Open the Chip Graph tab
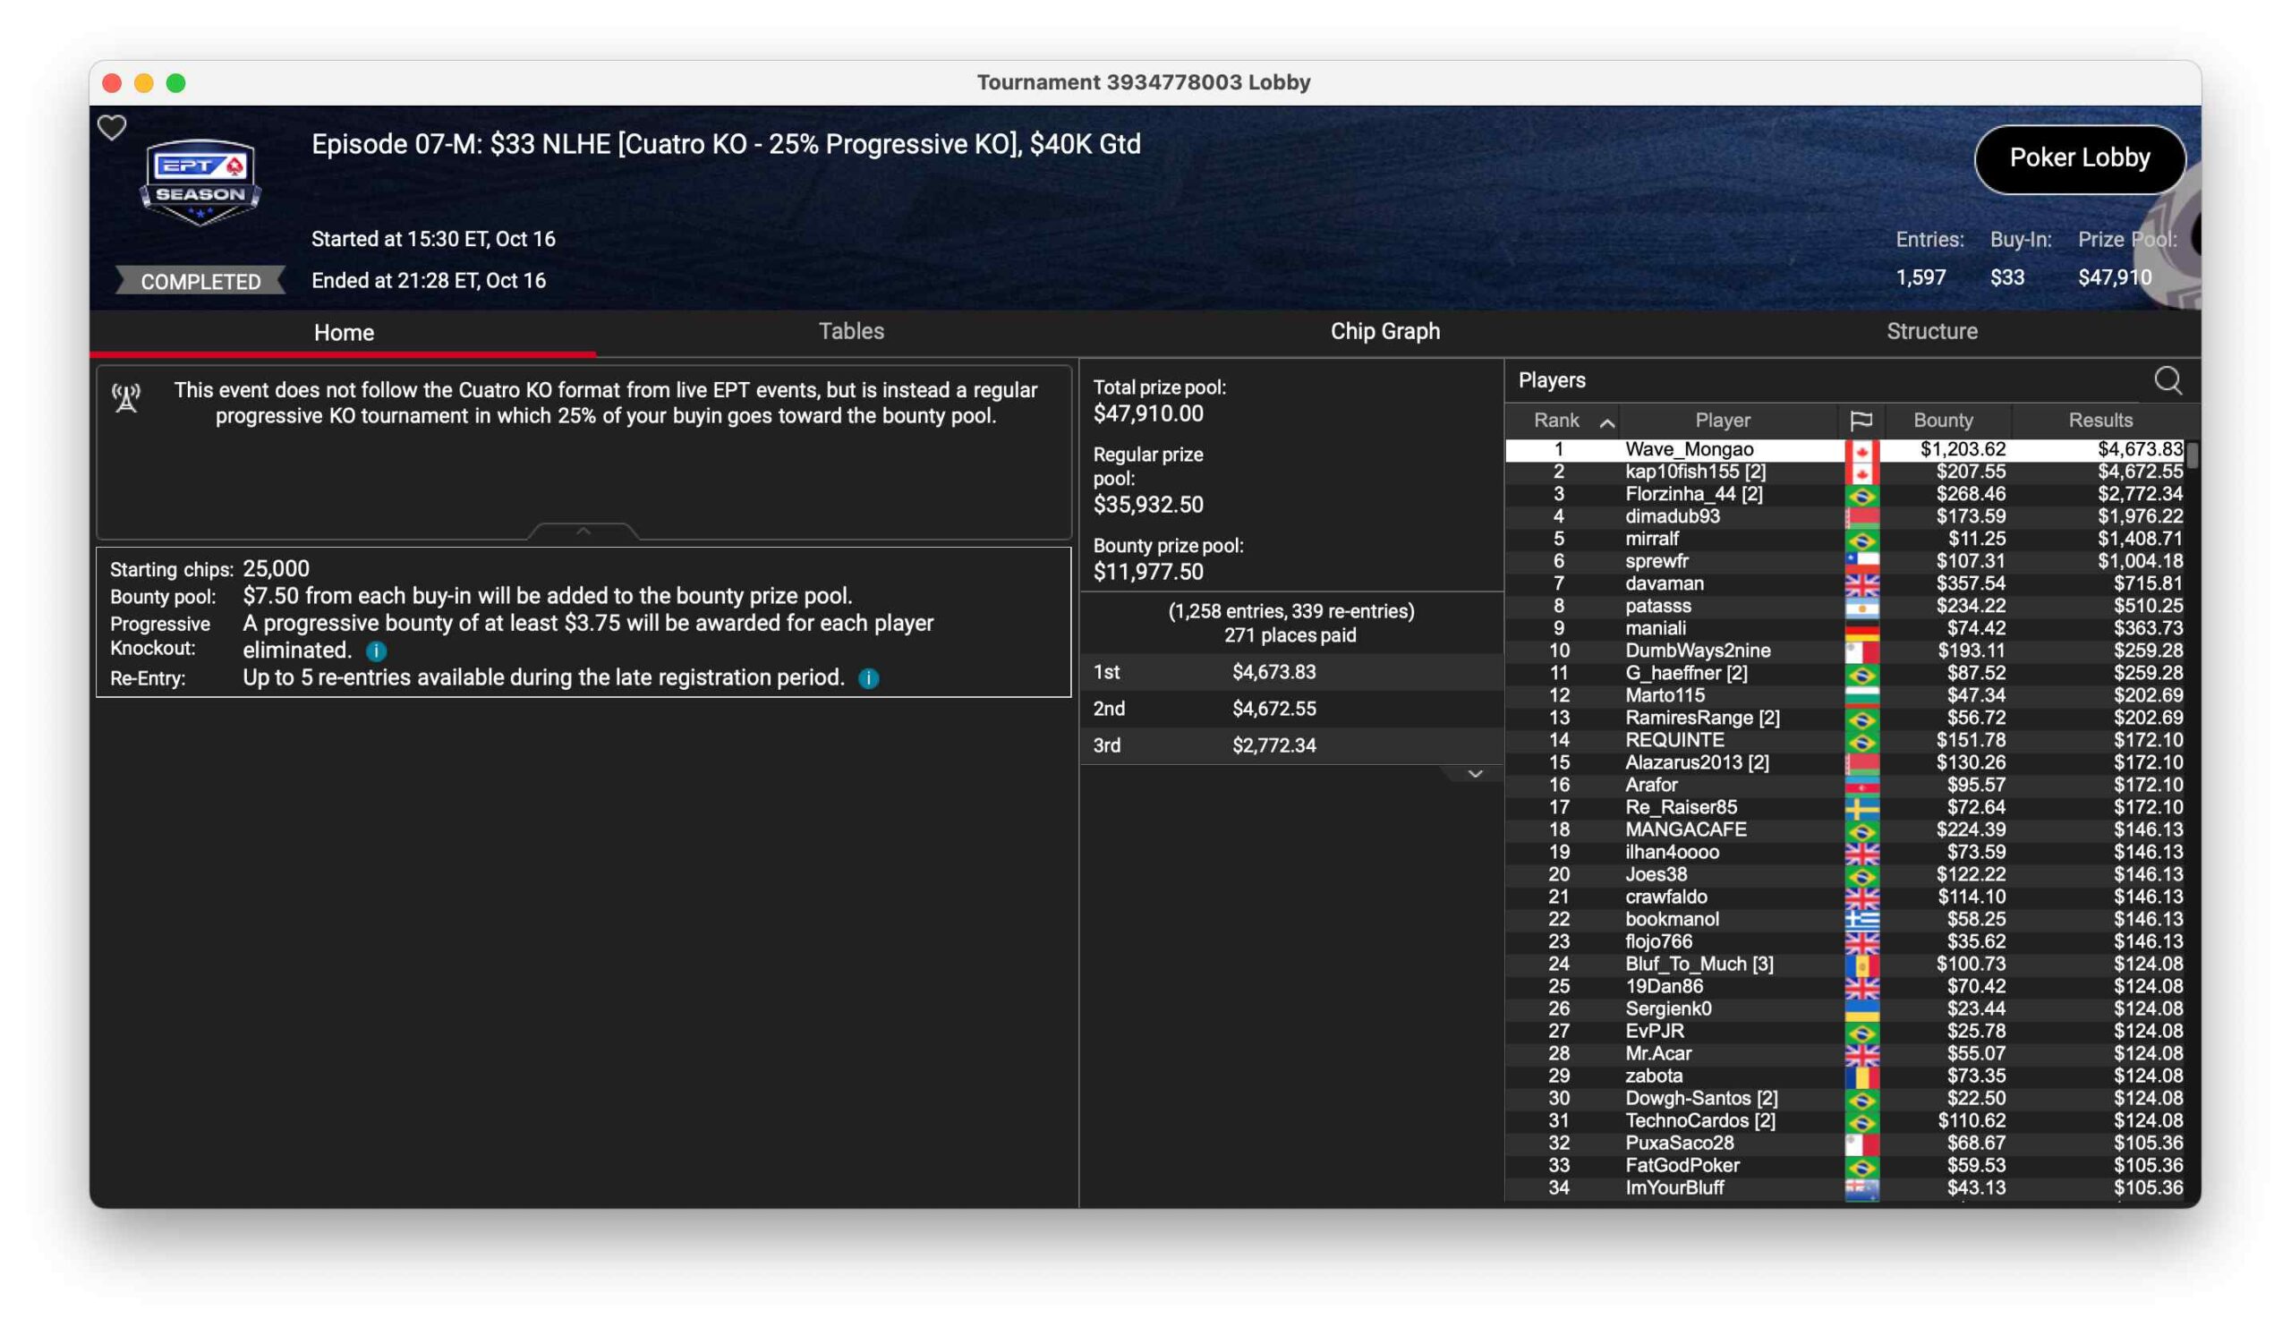 coord(1384,331)
